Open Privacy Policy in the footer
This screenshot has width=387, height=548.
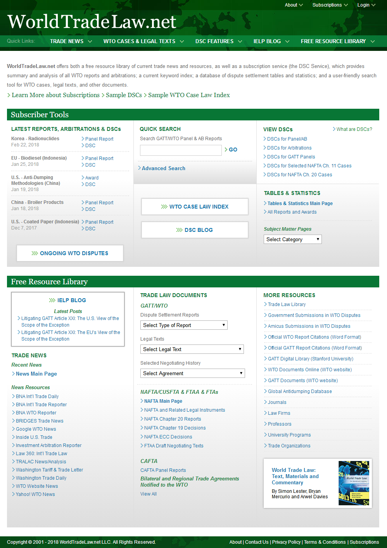point(286,542)
